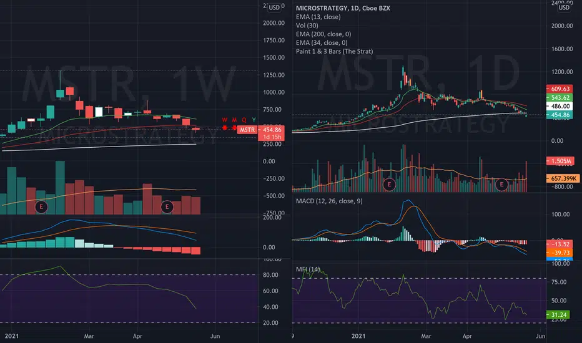The width and height of the screenshot is (582, 343).
Task: Click 1600.00 on daily price axis
Action: click(x=562, y=49)
